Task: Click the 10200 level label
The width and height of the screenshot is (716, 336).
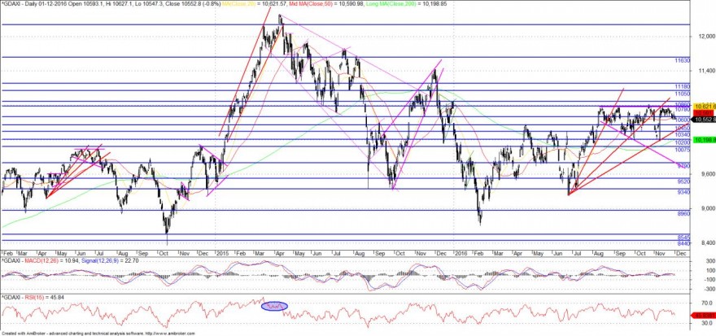Action: coord(682,142)
